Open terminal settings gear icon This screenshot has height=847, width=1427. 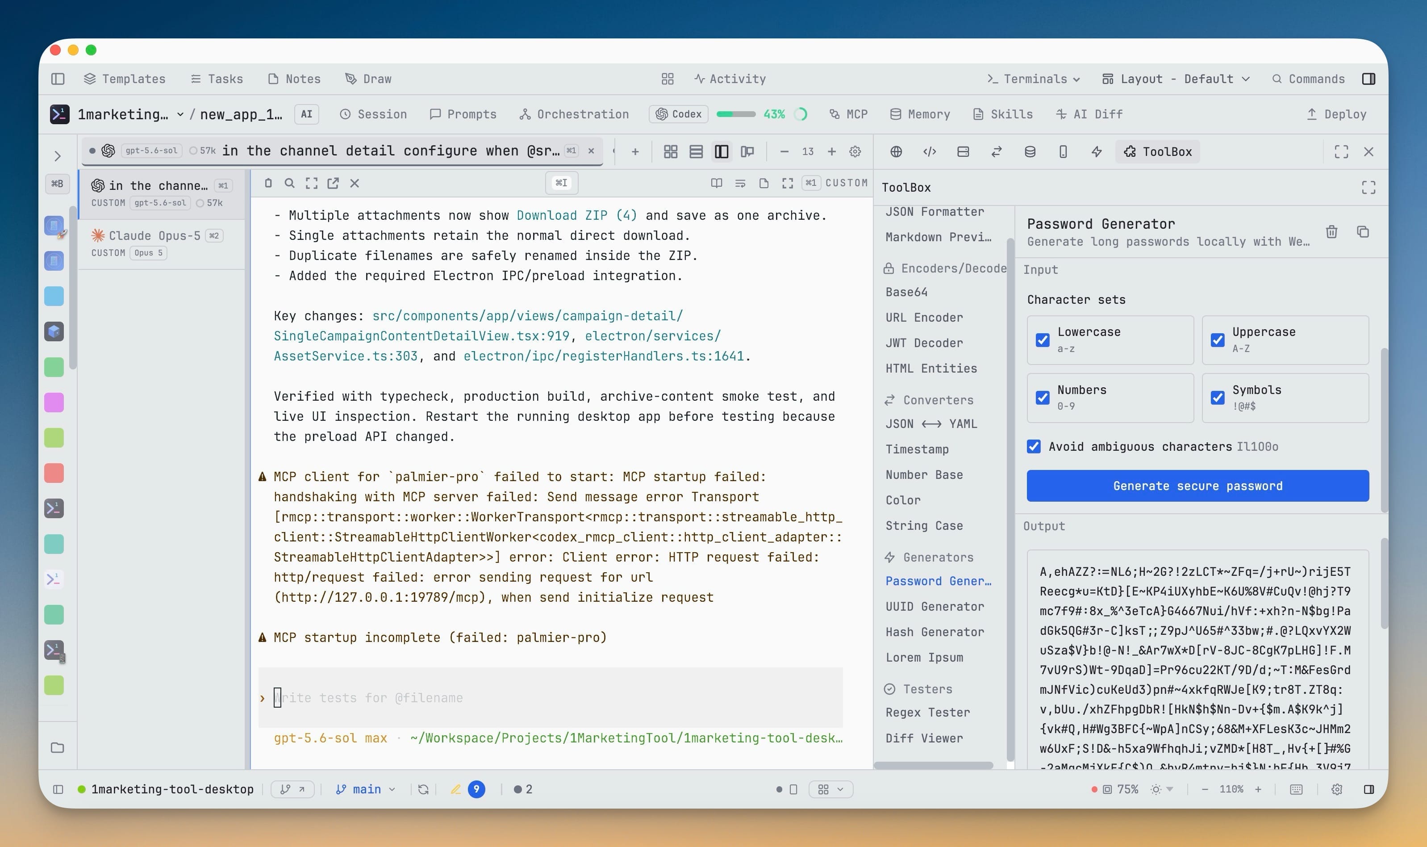point(855,151)
